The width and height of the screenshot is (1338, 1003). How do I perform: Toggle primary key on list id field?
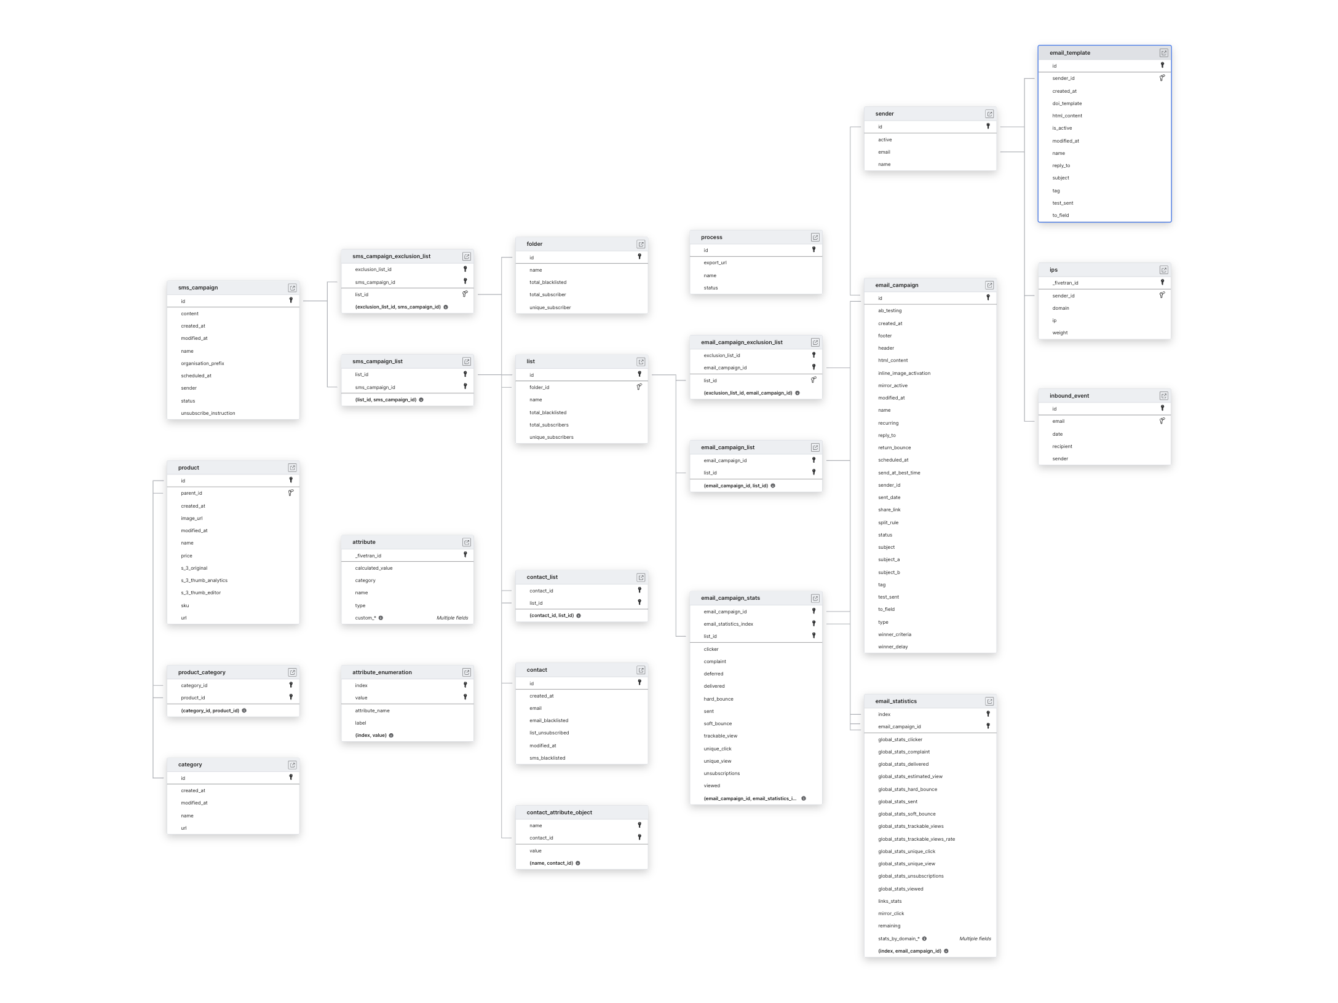click(x=639, y=374)
